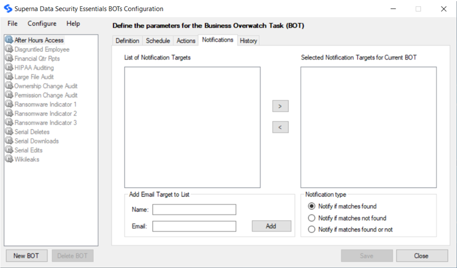Click the New BOT button
Image resolution: width=457 pixels, height=268 pixels.
point(26,256)
